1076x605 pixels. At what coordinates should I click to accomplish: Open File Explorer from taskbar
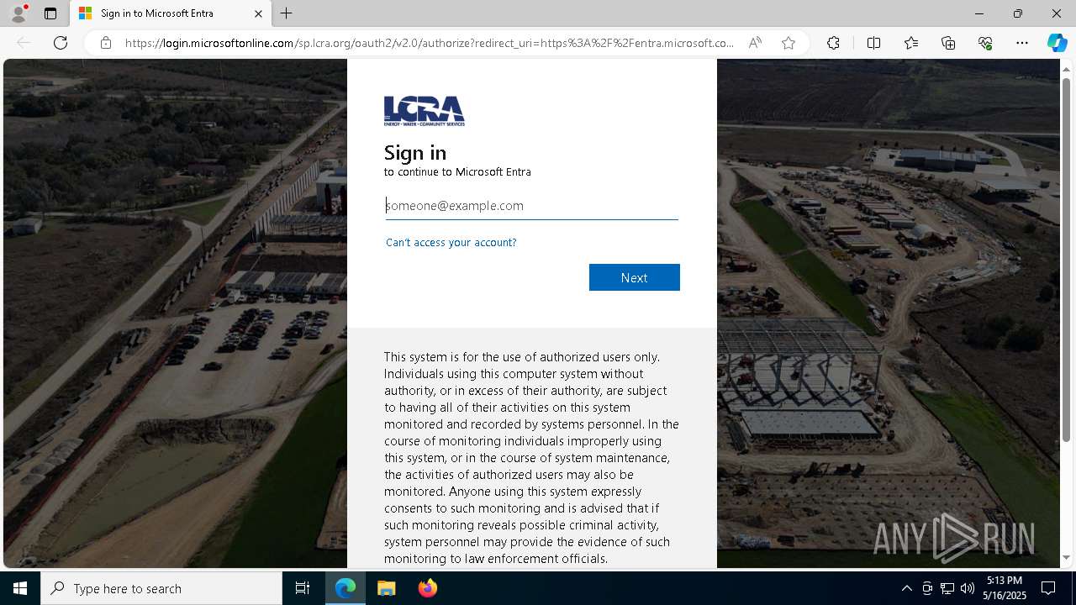387,588
